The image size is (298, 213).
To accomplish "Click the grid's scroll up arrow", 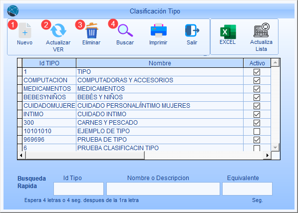I will [275, 63].
